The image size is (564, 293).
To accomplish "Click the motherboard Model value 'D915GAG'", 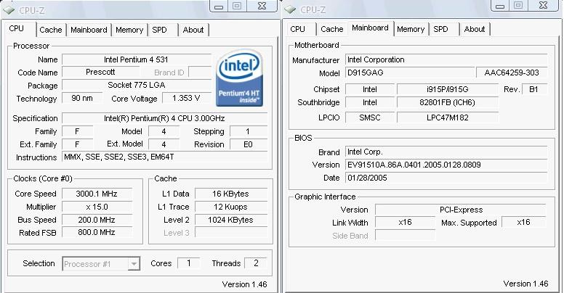I will (x=410, y=73).
